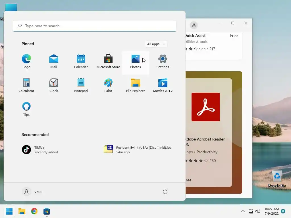This screenshot has height=218, width=291.
Task: Open the Calendar app
Action: 81,62
